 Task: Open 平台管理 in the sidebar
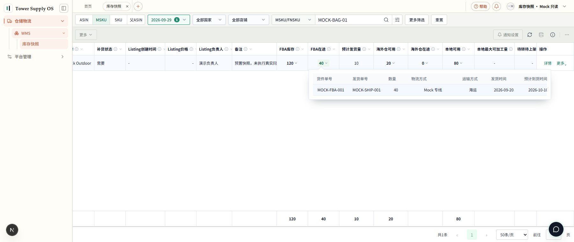pyautogui.click(x=36, y=57)
